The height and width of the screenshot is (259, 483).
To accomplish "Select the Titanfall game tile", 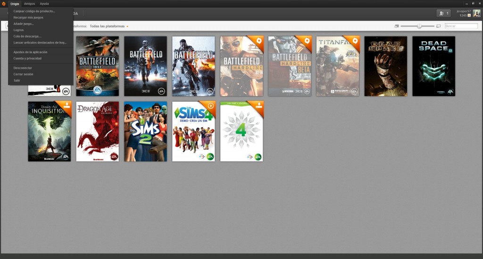I will [x=338, y=66].
